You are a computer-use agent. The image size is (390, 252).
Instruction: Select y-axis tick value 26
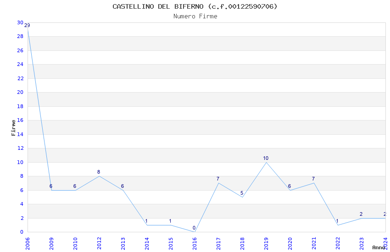point(20,51)
